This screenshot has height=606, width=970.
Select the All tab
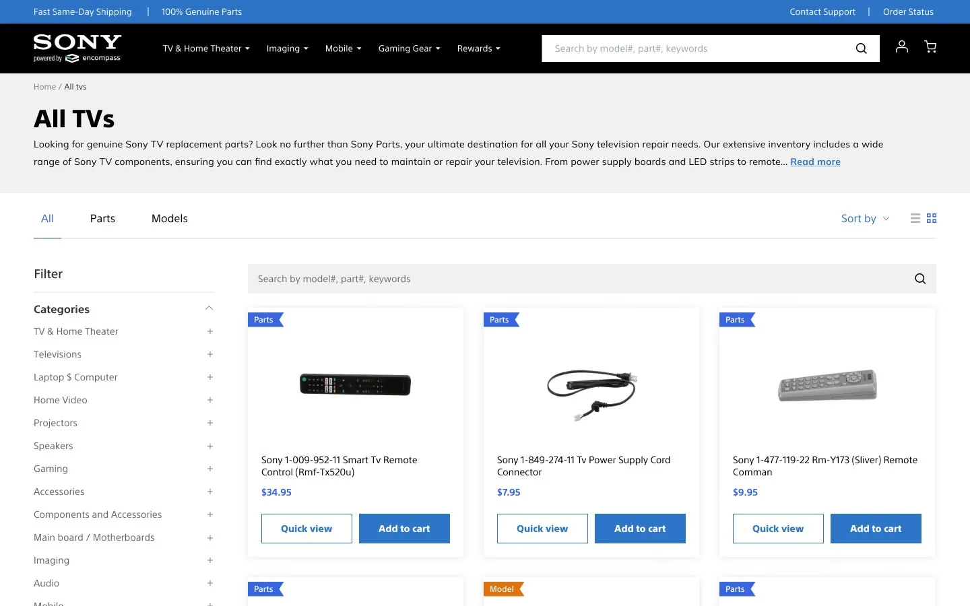coord(47,218)
